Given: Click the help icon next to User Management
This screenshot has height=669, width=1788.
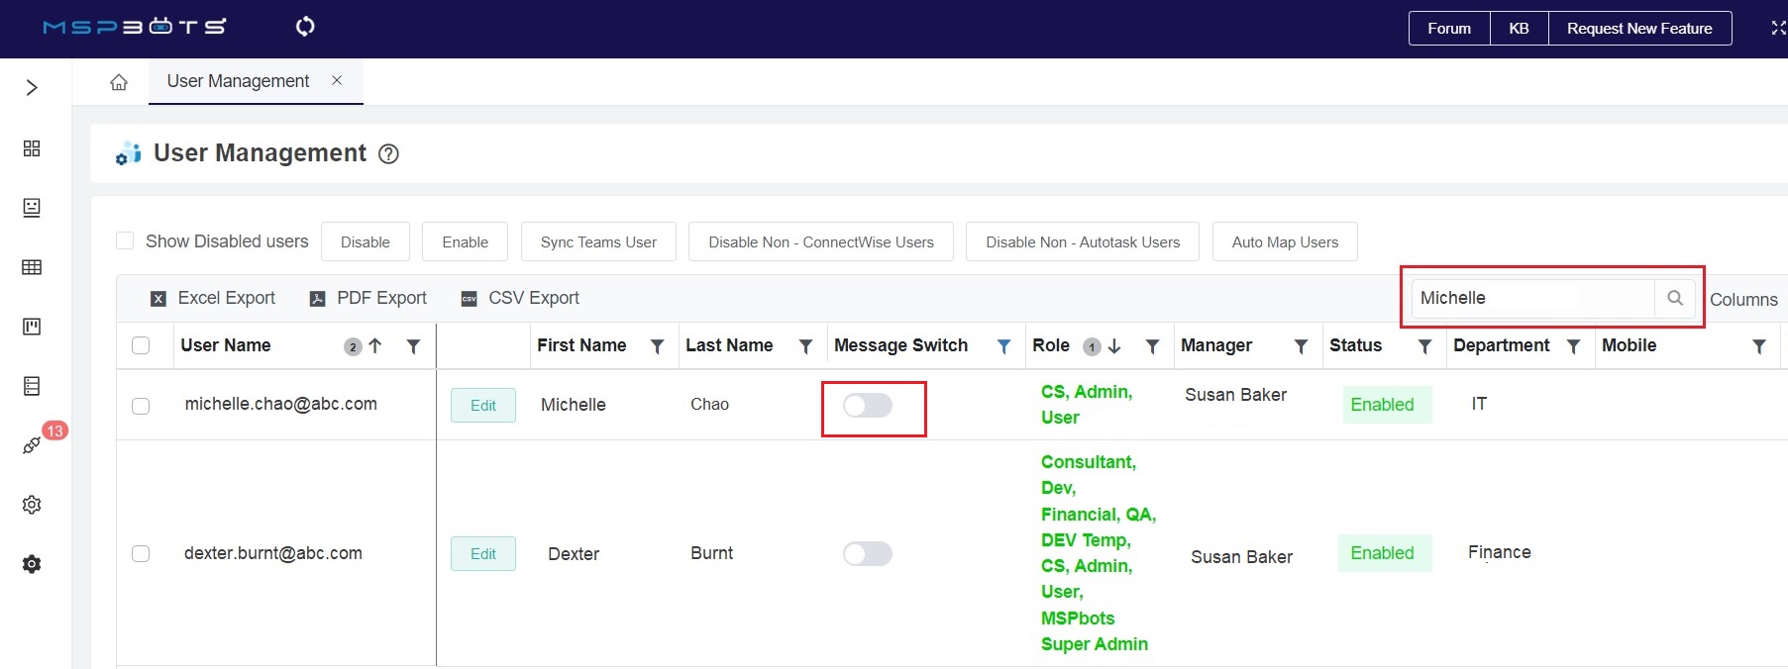Looking at the screenshot, I should click(x=389, y=154).
